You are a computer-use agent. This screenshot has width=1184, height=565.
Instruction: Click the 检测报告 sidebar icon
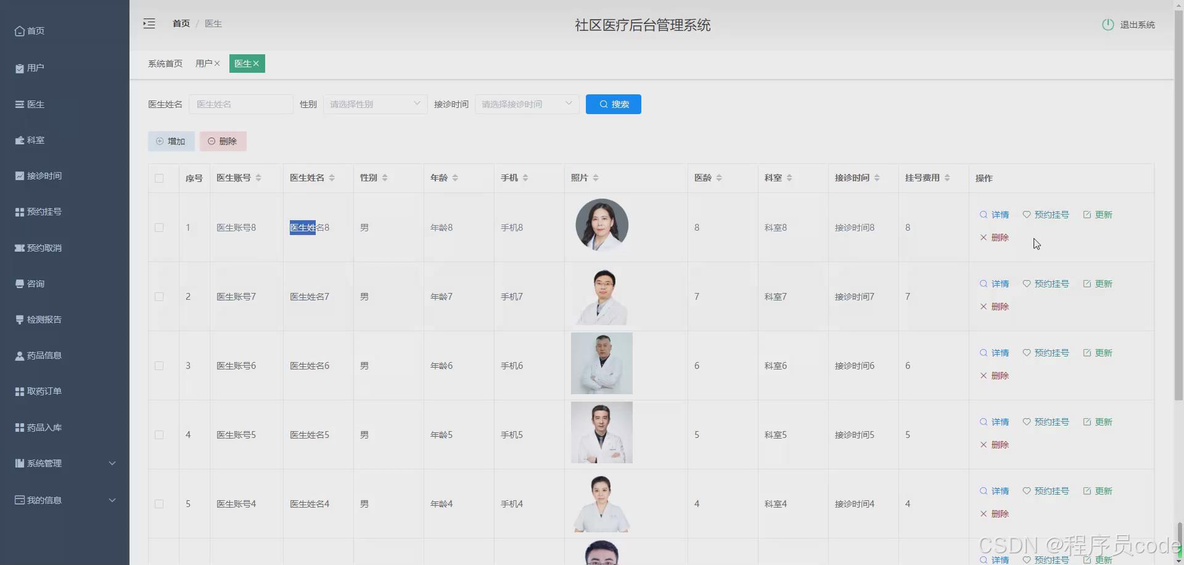pyautogui.click(x=20, y=320)
